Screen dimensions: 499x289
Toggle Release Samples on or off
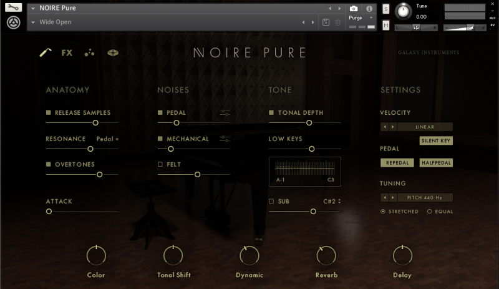(x=49, y=112)
